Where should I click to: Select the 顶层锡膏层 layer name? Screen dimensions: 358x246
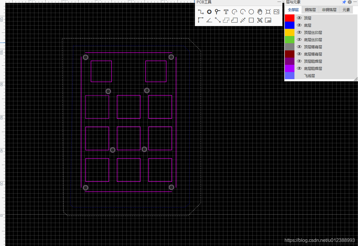313,47
